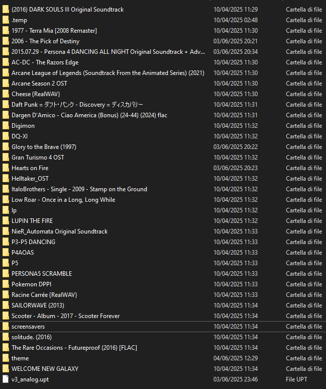This screenshot has height=389, width=326.
Task: Click date 03/06/2025 20:22 of Glory to the Brave
Action: (x=236, y=147)
